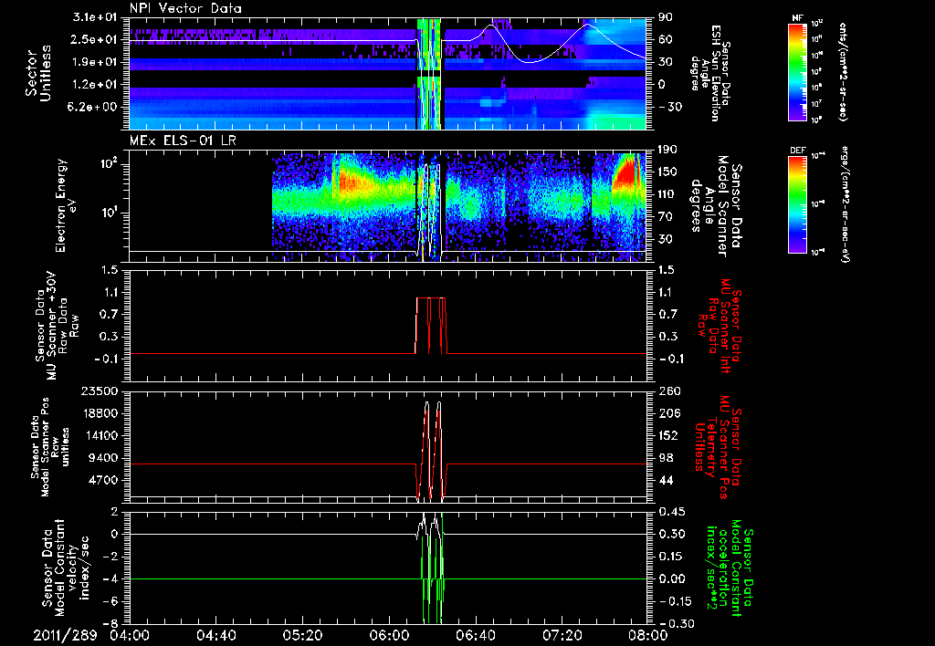Click the "152" telemetry tick label
Screen dimensions: 935x646
point(669,435)
